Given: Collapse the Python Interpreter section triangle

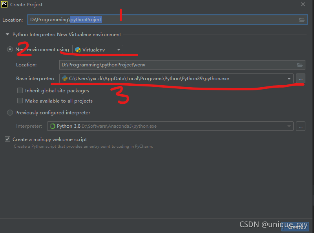Looking at the screenshot, I should click(7, 35).
